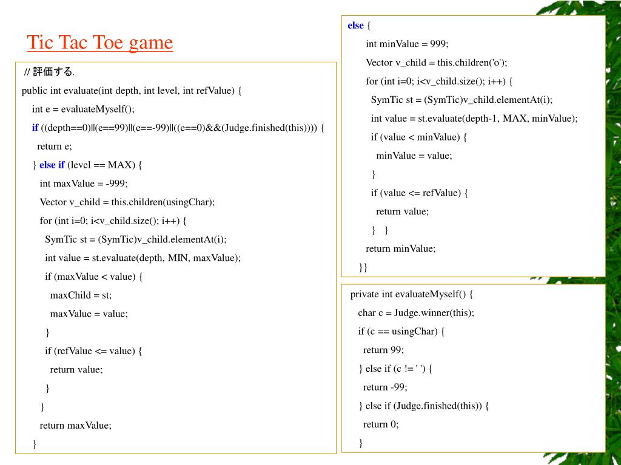
Task: Click 'minValue = value;' line
Action: (x=414, y=156)
